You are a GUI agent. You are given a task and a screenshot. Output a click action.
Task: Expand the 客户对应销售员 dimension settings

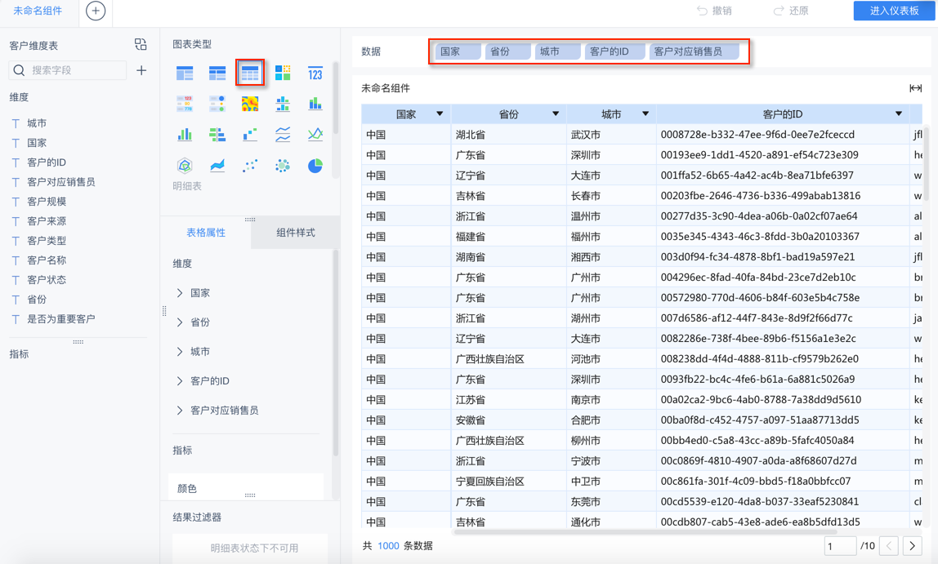click(x=180, y=410)
